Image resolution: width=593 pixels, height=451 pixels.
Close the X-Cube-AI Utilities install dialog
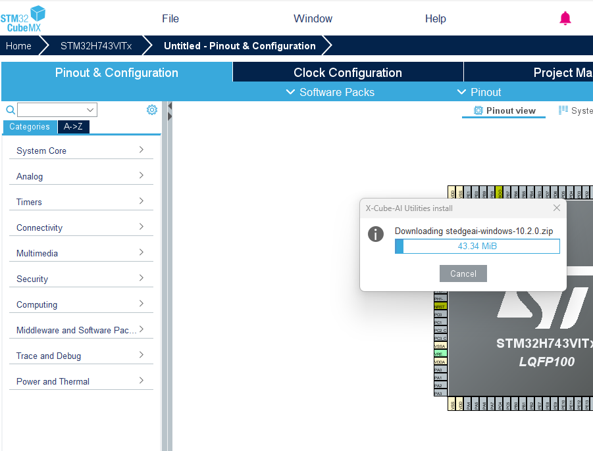[x=557, y=208]
